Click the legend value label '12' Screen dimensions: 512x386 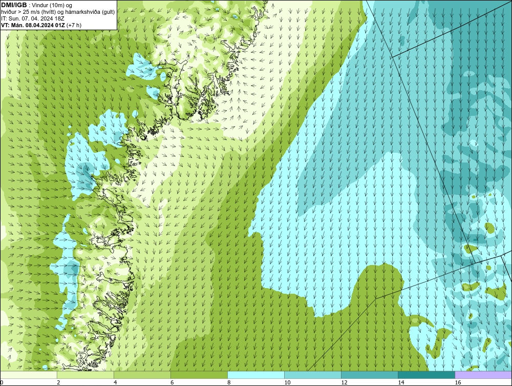(344, 382)
